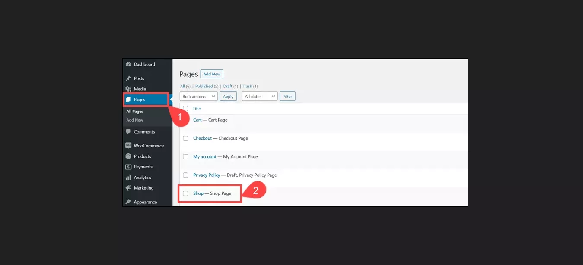Open the WooCommerce sidebar icon
583x265 pixels.
pyautogui.click(x=128, y=145)
